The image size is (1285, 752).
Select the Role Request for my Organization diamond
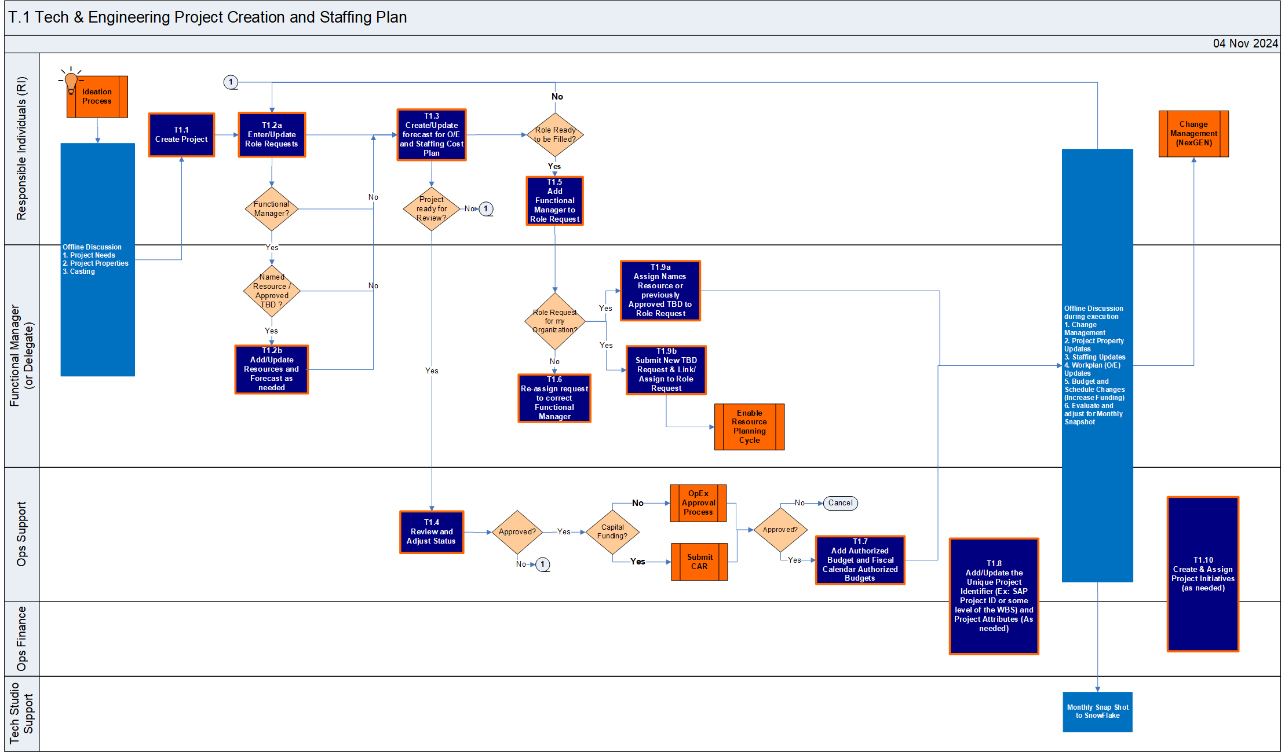tap(554, 321)
